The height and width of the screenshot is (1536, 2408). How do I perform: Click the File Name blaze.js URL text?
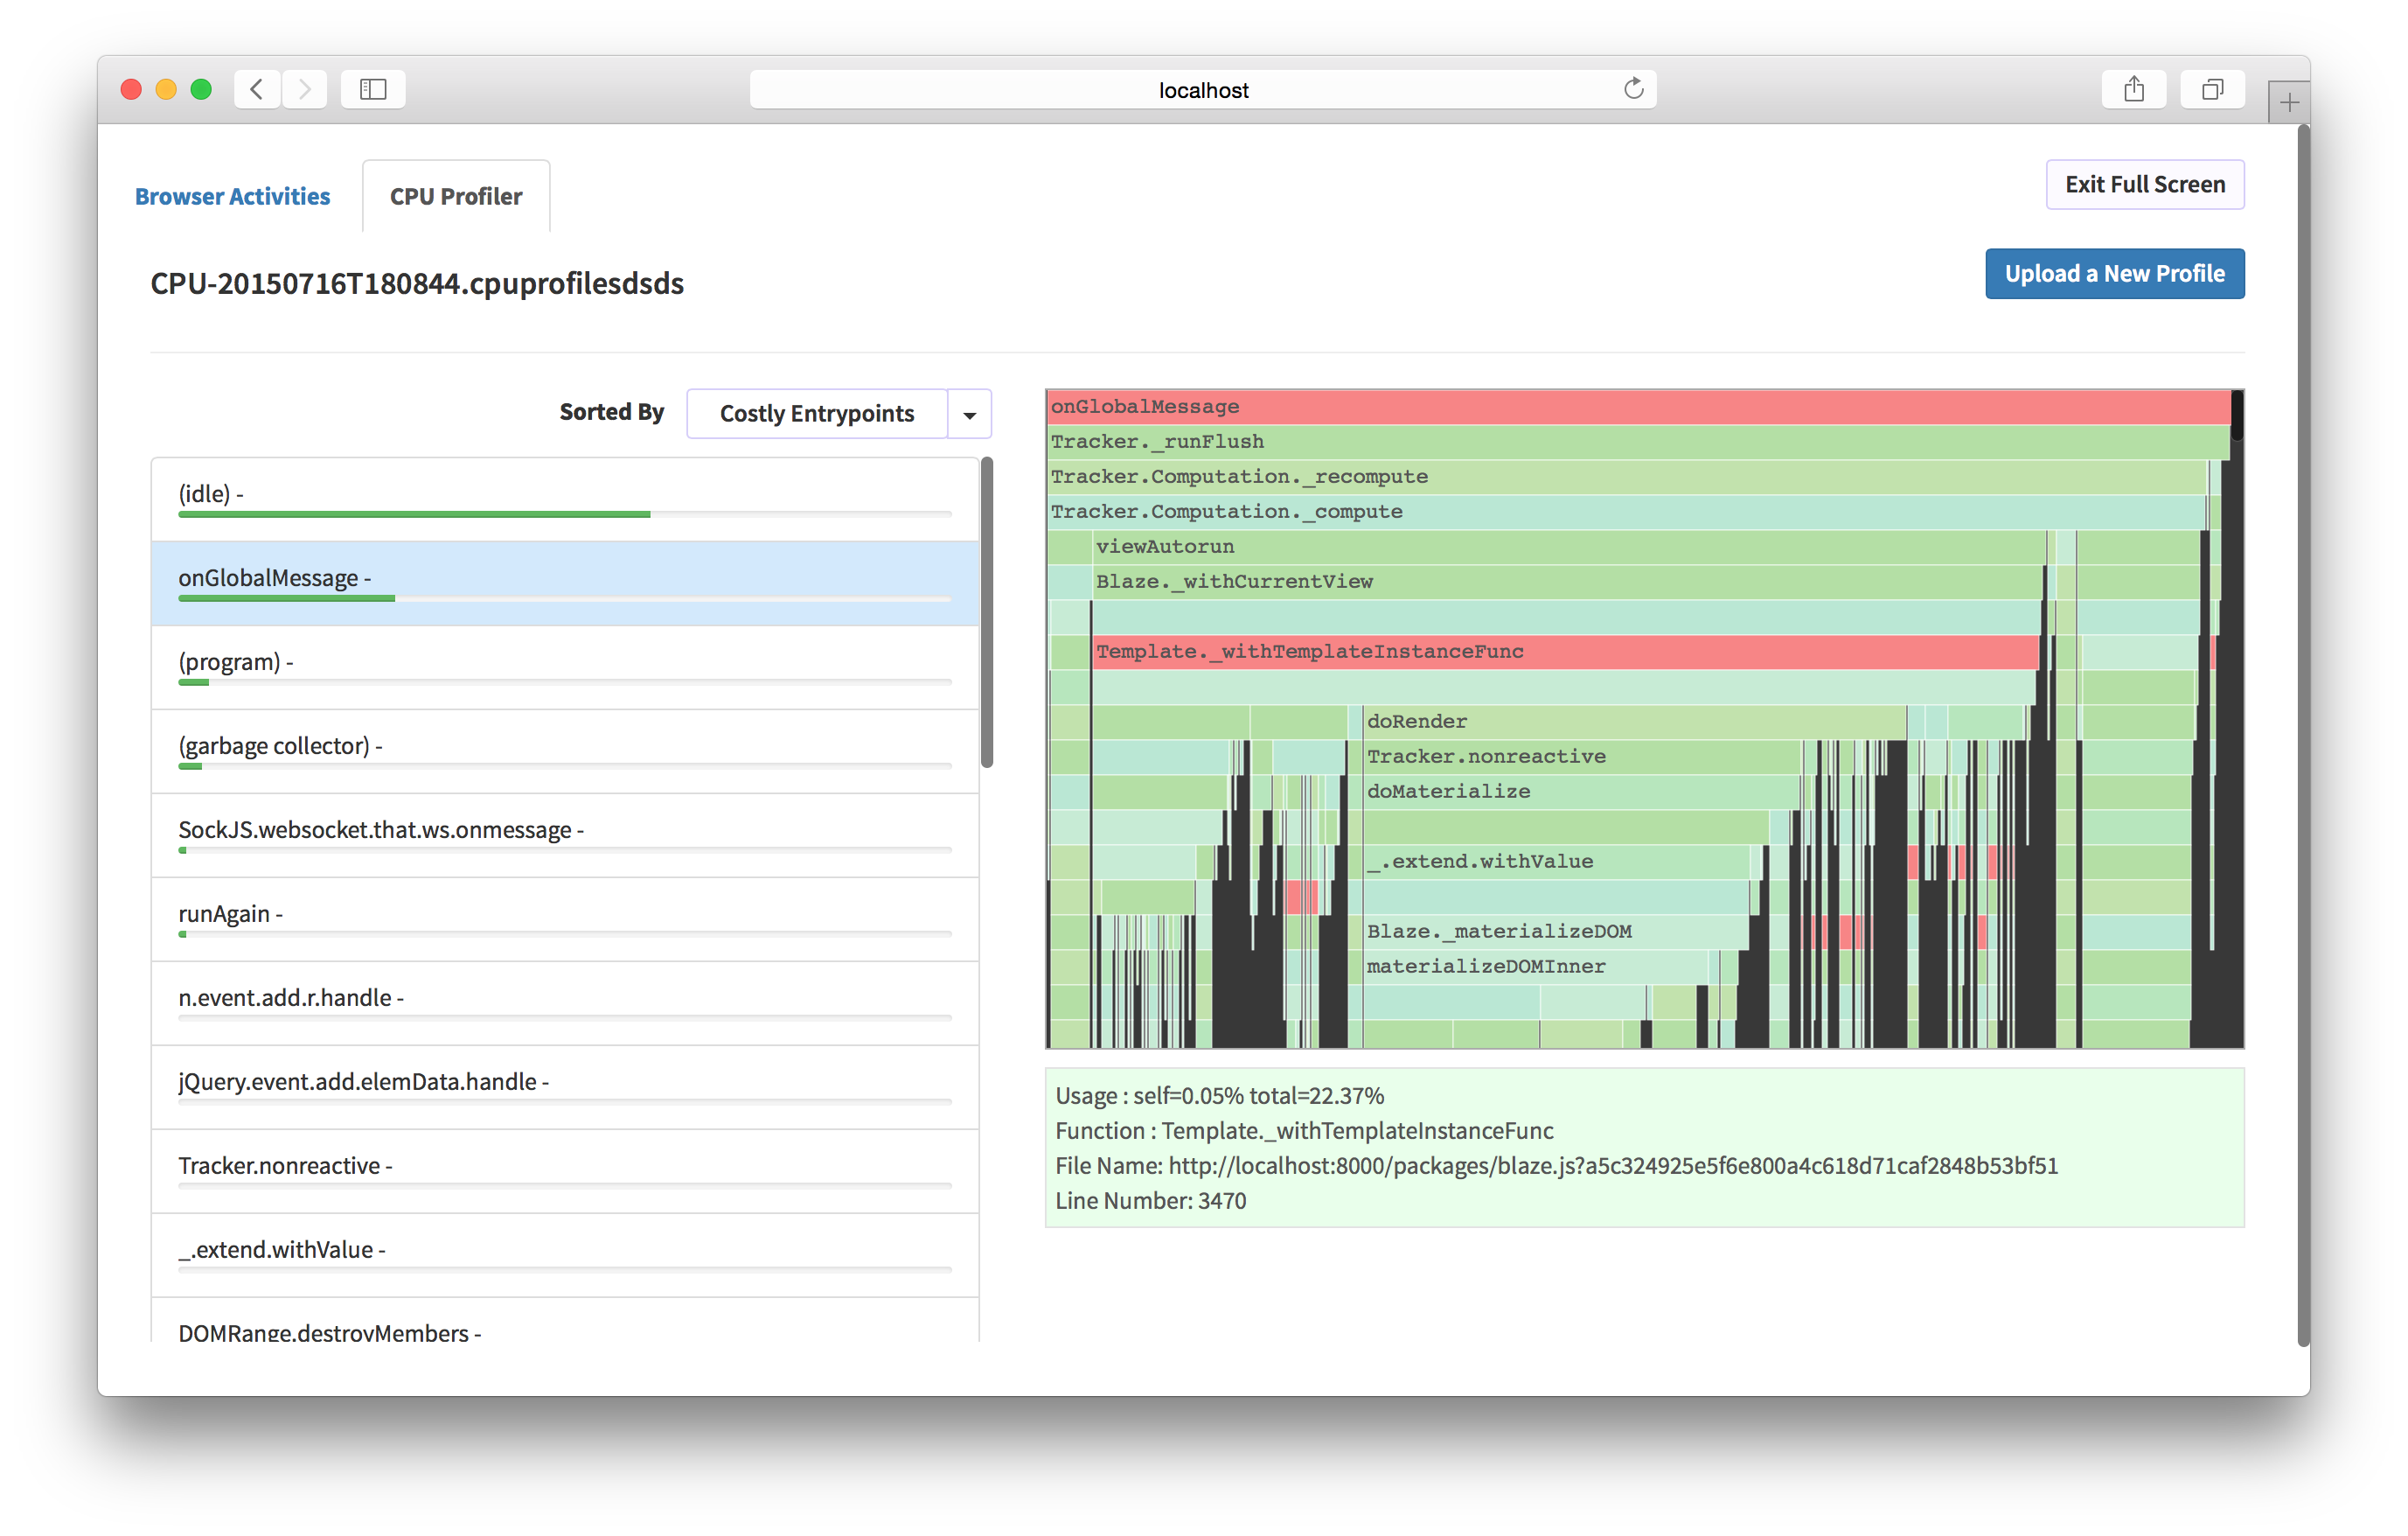[x=1556, y=1166]
